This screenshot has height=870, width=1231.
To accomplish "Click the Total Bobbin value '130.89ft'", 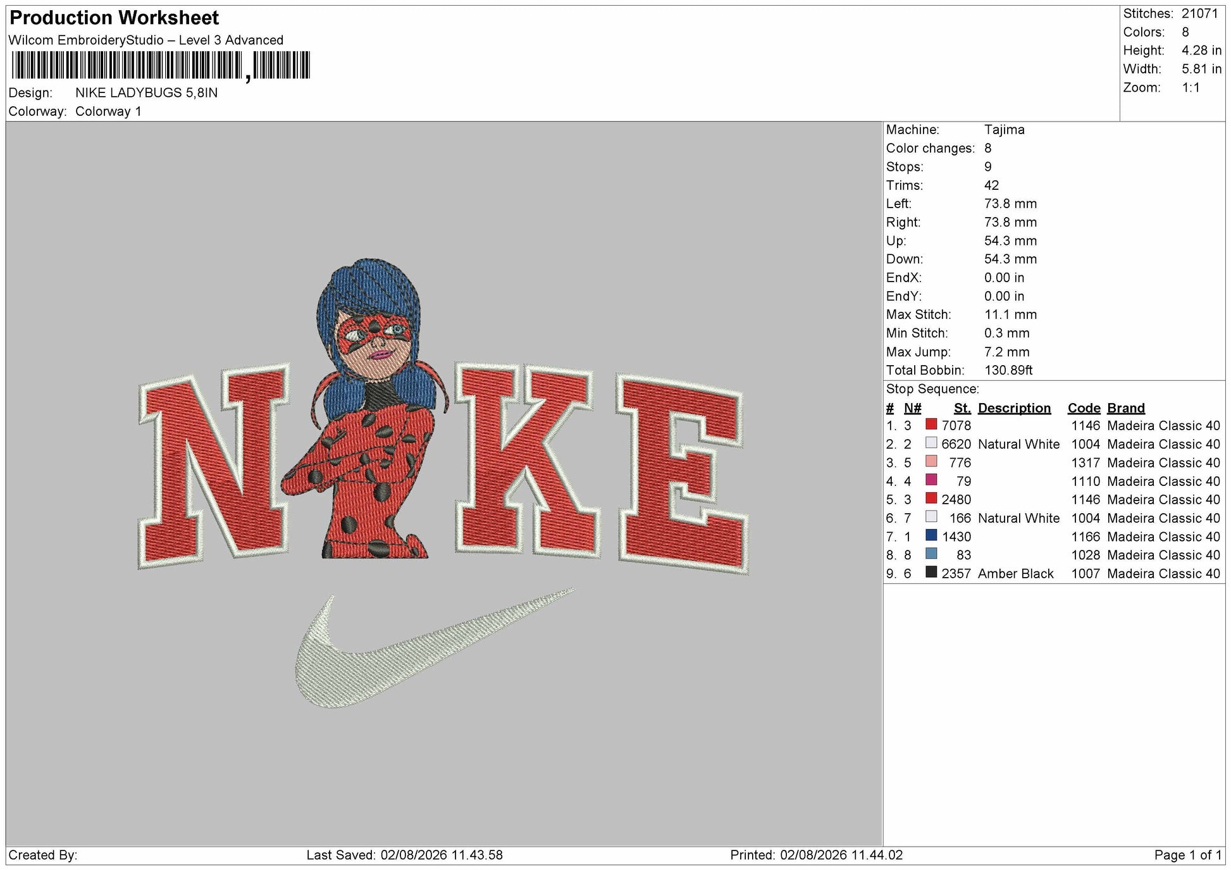I will click(1008, 370).
